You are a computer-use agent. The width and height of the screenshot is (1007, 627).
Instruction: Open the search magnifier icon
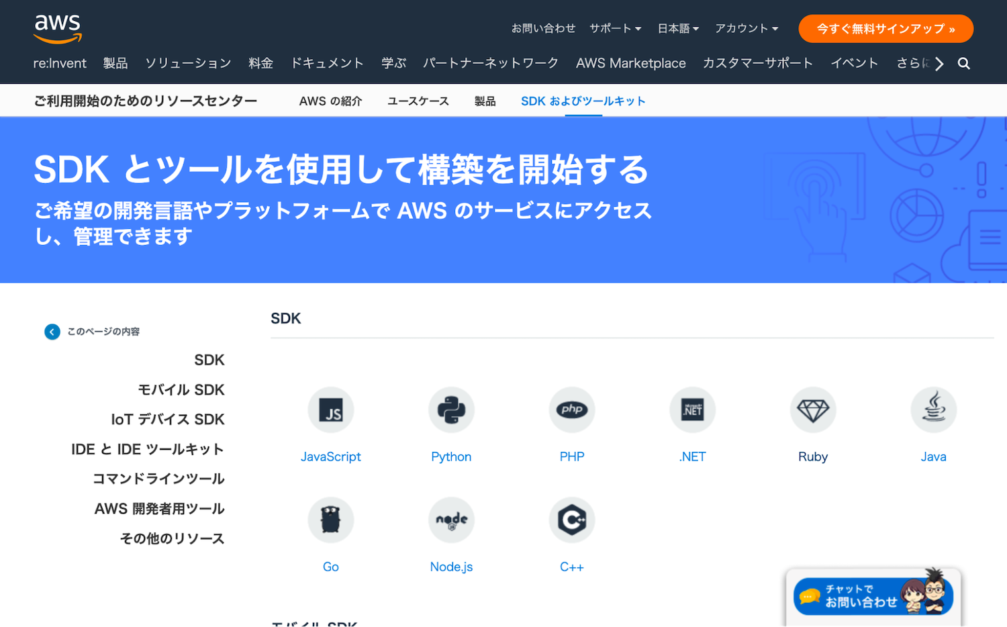tap(964, 63)
